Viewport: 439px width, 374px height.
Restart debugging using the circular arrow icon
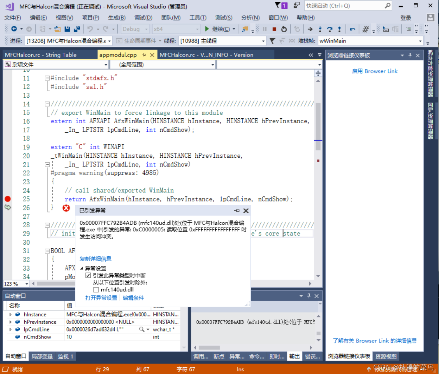point(284,29)
